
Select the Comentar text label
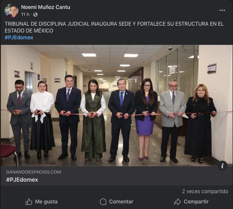point(121,202)
